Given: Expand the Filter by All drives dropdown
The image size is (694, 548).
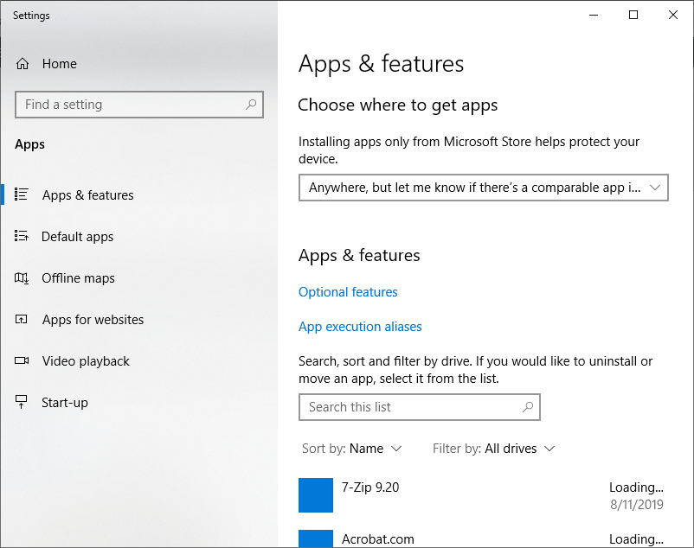Looking at the screenshot, I should (x=493, y=449).
